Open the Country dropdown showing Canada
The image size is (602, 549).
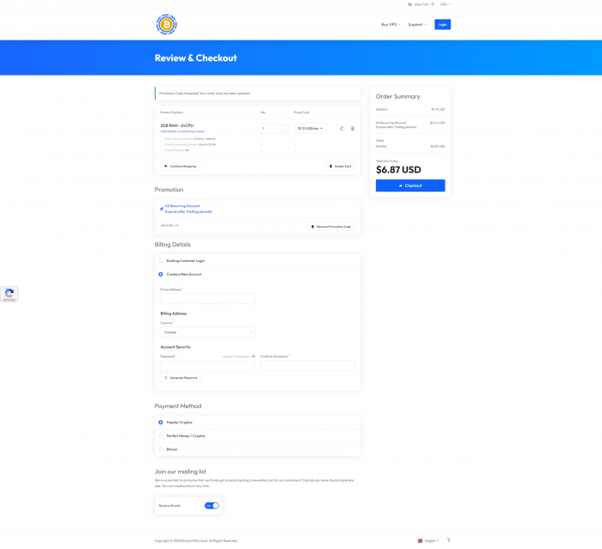[207, 332]
